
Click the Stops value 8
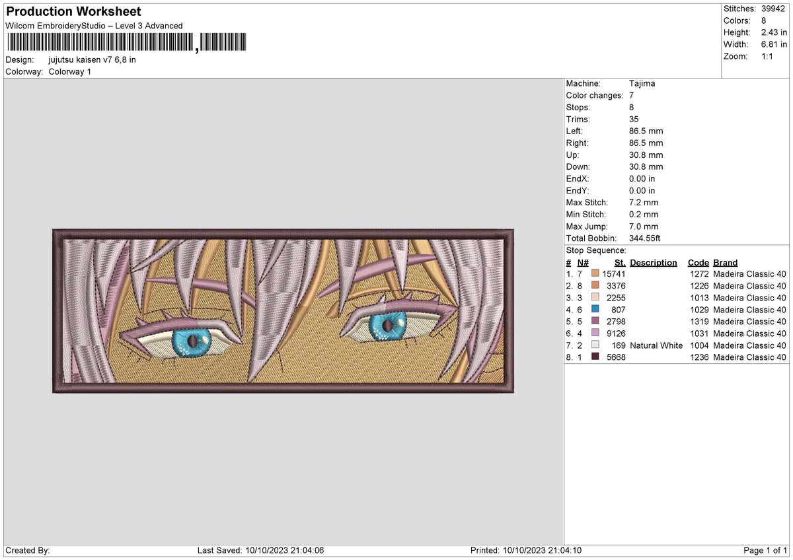tap(632, 108)
